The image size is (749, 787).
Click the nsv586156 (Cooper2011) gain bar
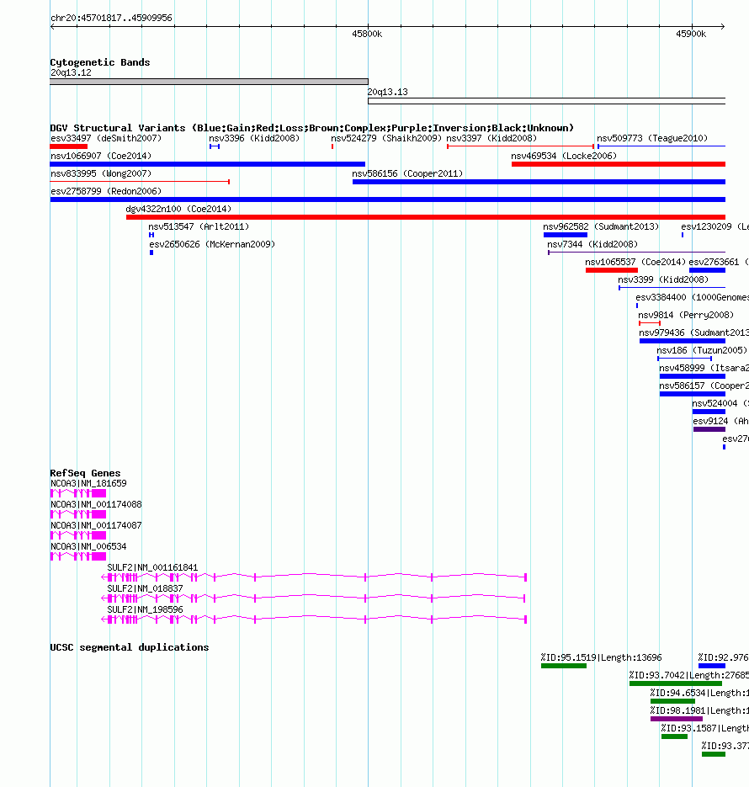point(539,182)
